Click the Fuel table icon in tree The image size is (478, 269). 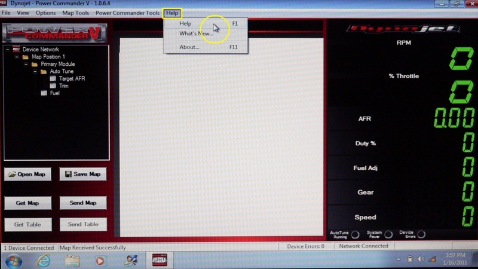[x=44, y=93]
